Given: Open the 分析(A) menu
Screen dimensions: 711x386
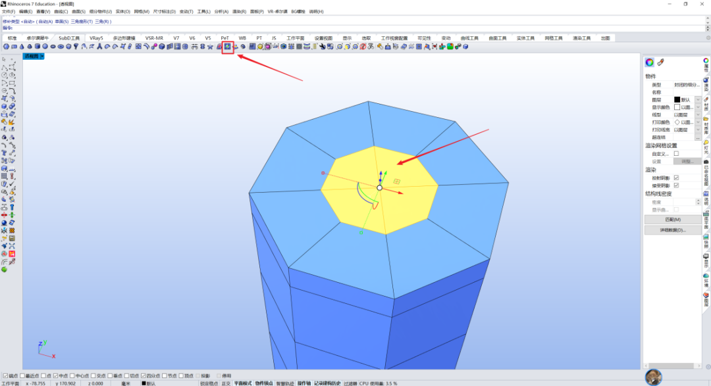Looking at the screenshot, I should point(221,11).
